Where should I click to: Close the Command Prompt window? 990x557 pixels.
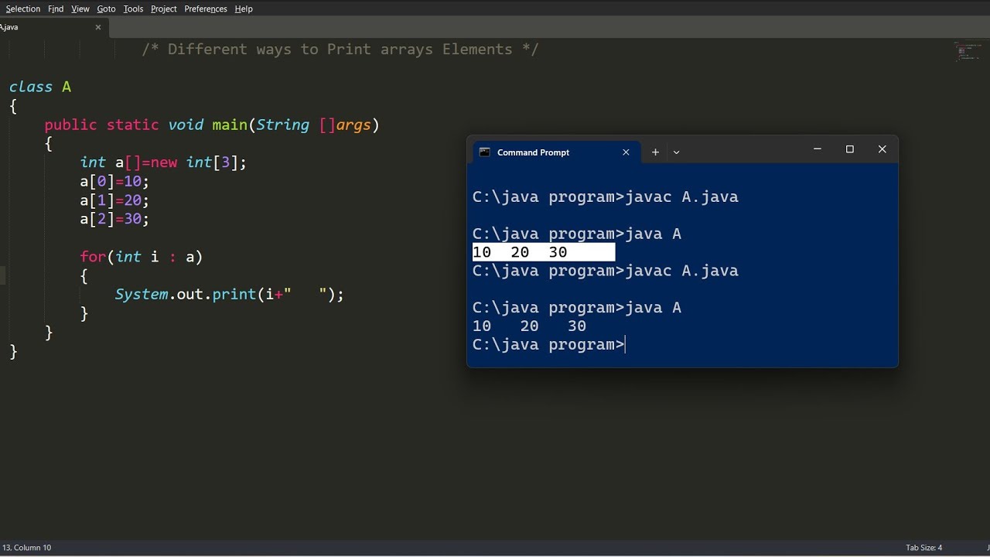(882, 149)
